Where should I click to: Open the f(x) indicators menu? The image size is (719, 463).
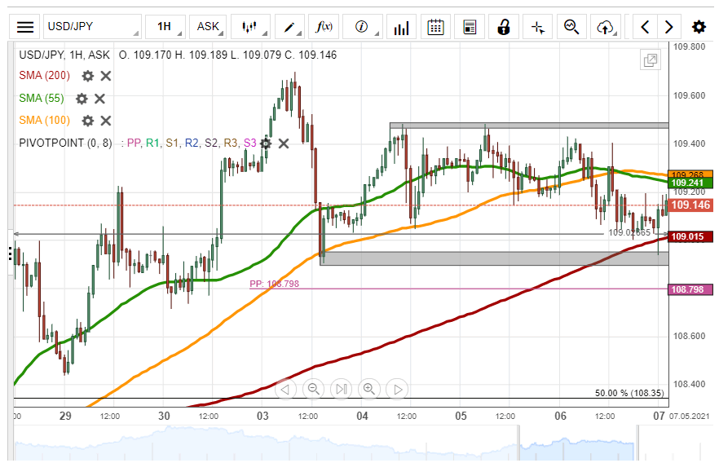[x=324, y=27]
